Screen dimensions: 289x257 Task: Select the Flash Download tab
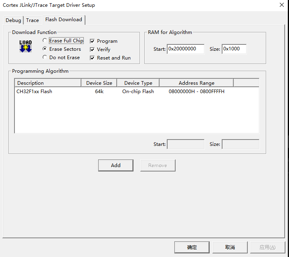63,20
